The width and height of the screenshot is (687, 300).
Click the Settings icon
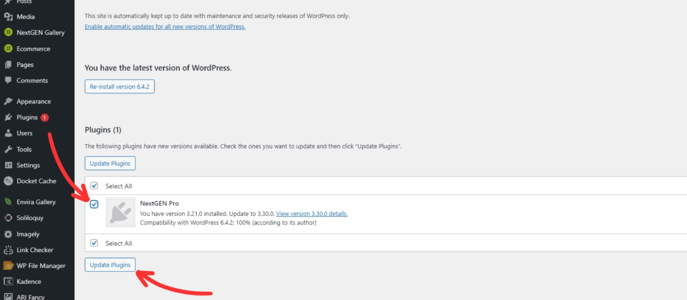pyautogui.click(x=8, y=165)
